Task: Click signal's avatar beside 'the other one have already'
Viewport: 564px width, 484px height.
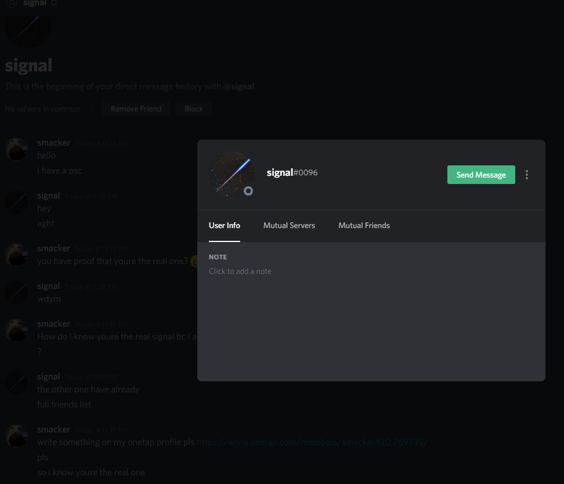Action: coord(16,382)
